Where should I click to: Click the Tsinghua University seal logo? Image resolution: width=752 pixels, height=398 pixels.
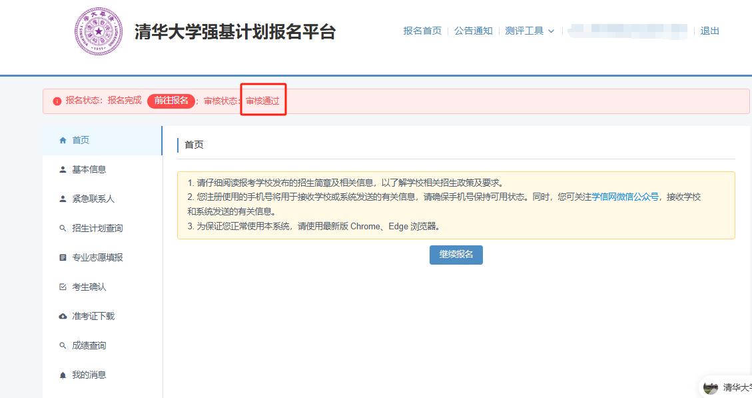pyautogui.click(x=99, y=32)
